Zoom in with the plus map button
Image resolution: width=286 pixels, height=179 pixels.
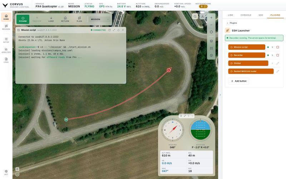click(x=211, y=18)
